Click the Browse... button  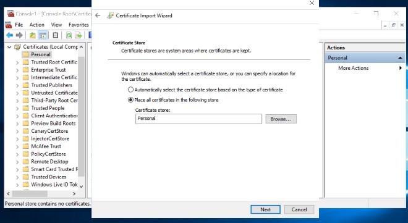tap(281, 119)
